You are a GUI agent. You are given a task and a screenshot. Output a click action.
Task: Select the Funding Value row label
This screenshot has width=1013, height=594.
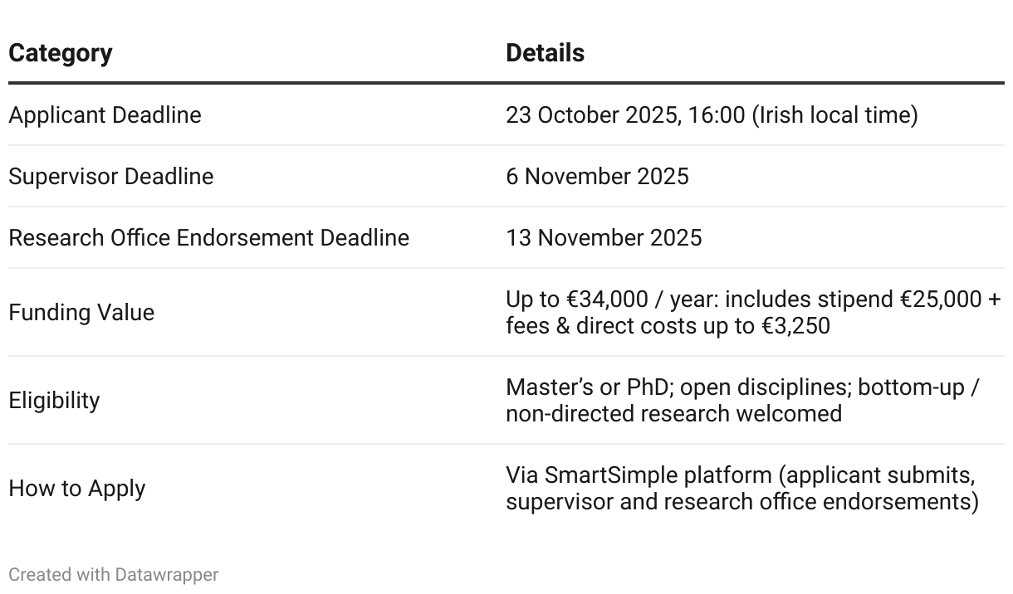(81, 312)
